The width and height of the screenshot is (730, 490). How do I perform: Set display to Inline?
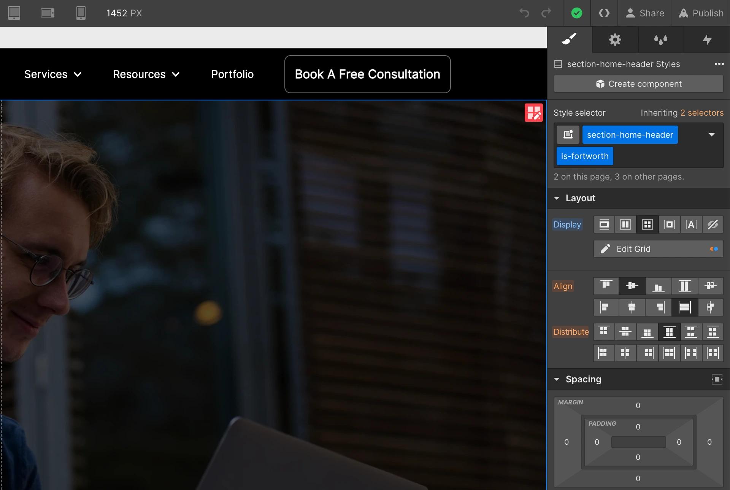tap(691, 224)
